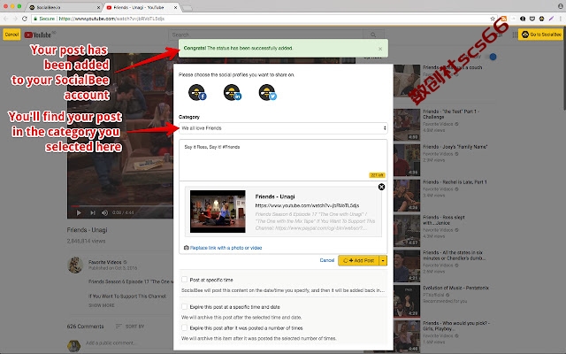Select the Twitter social profile icon
The width and height of the screenshot is (566, 354).
click(267, 92)
